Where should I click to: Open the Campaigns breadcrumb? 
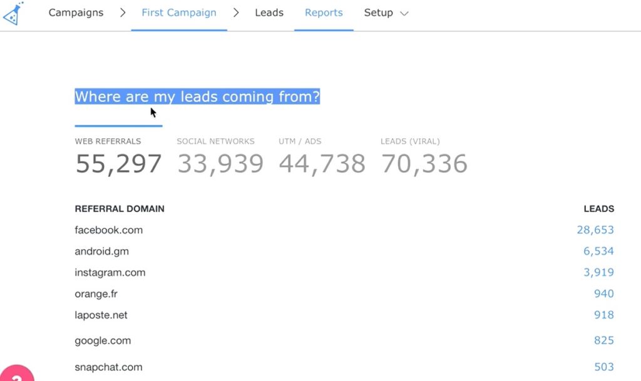[x=76, y=13]
